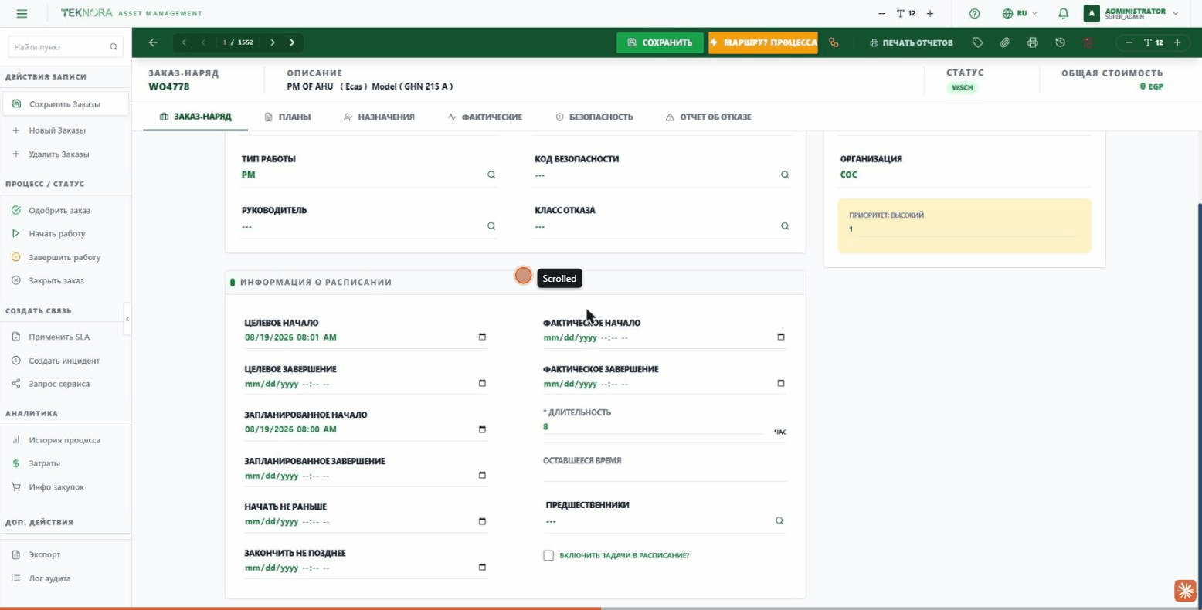Screen dimensions: 1202x610
Task: Click the red clipboard icon in the toolbar
Action: (x=1088, y=42)
